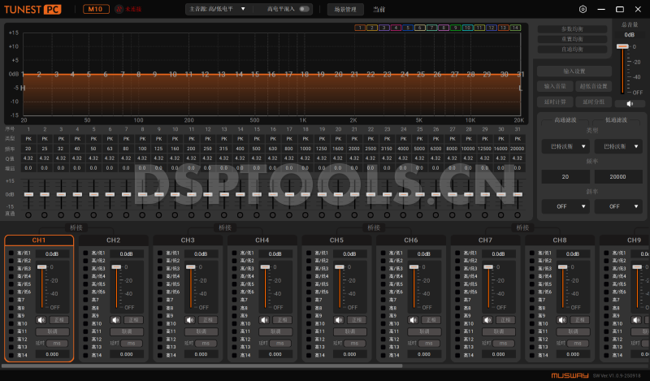Check the 高/低1 input box in CH1
Screen dimensions: 650x381
(12, 253)
